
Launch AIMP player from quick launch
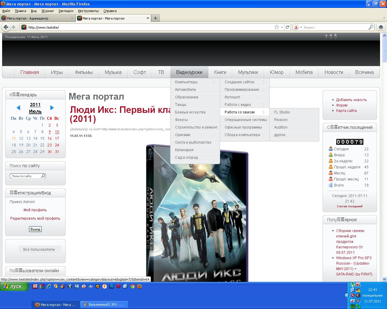[x=98, y=286]
